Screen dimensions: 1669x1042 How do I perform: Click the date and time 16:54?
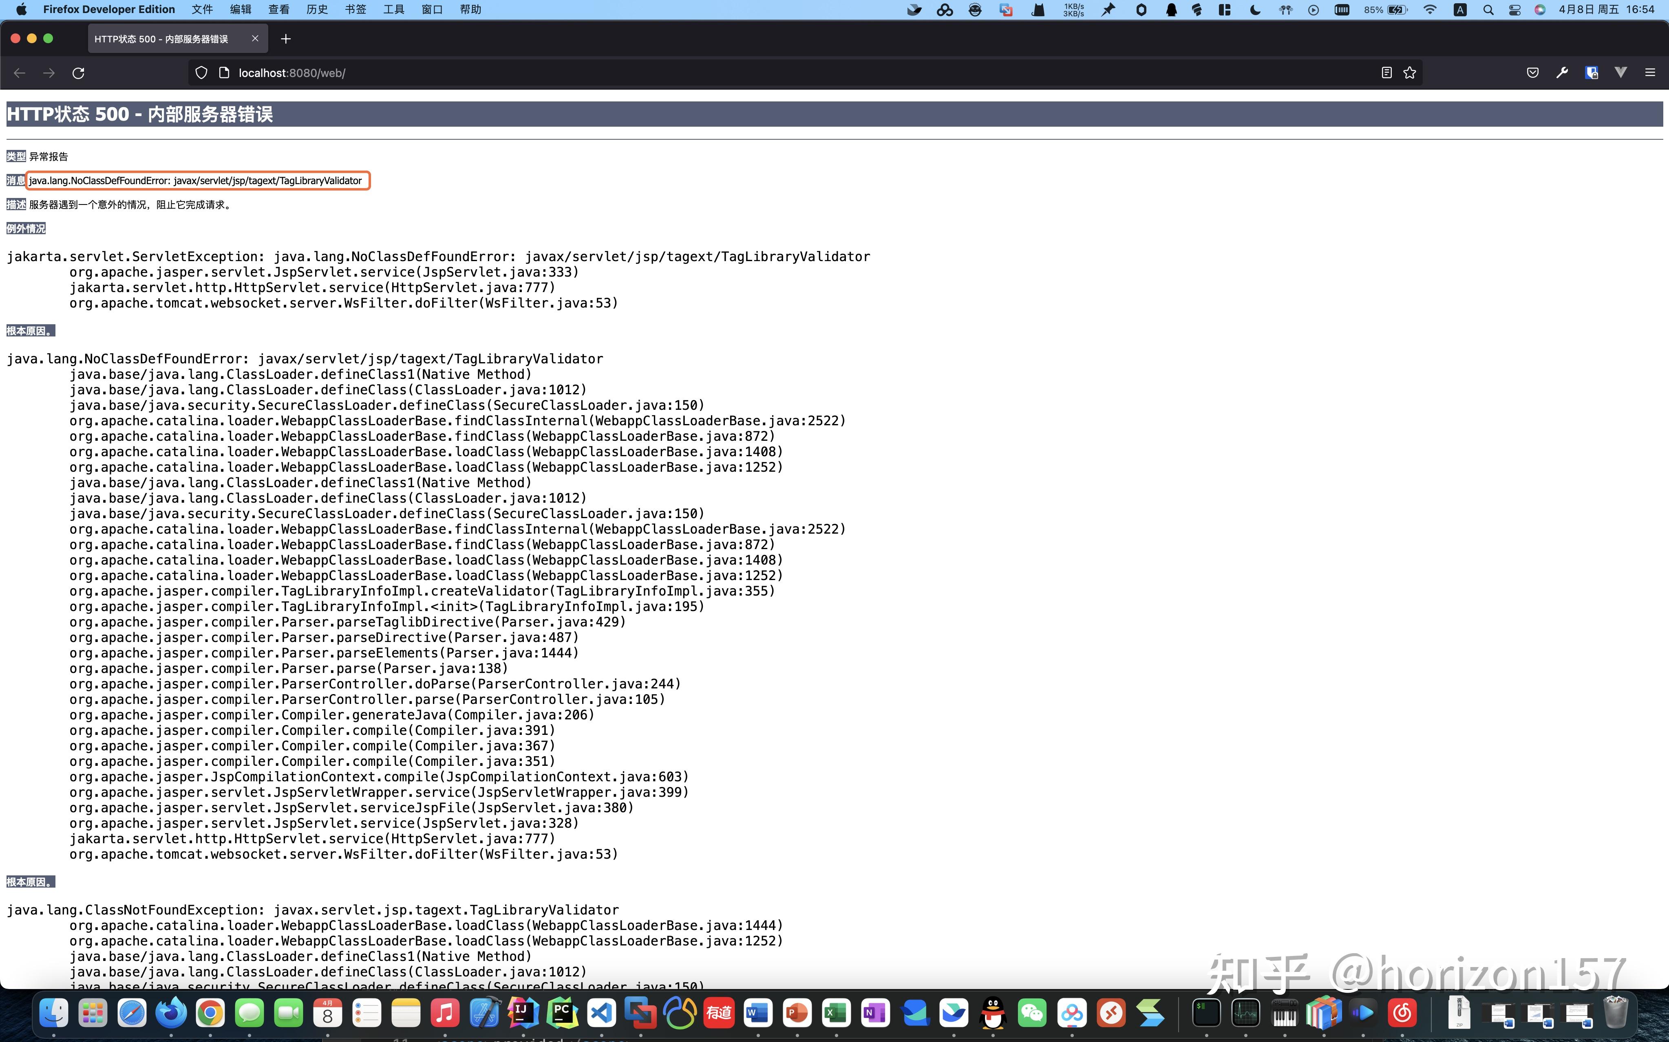[1606, 10]
